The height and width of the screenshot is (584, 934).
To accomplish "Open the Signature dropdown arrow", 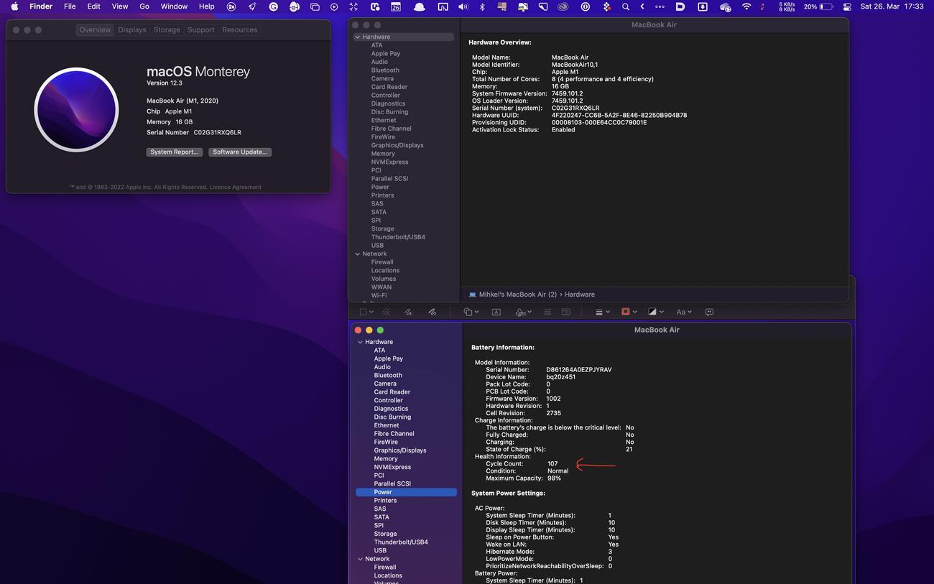I will point(530,312).
